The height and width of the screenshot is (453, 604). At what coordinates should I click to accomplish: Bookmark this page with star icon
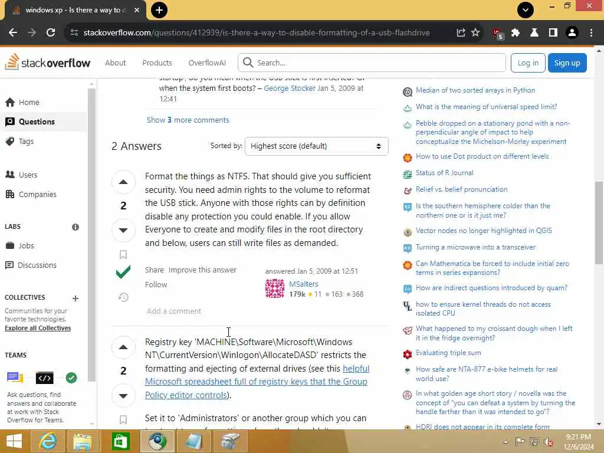tap(476, 33)
